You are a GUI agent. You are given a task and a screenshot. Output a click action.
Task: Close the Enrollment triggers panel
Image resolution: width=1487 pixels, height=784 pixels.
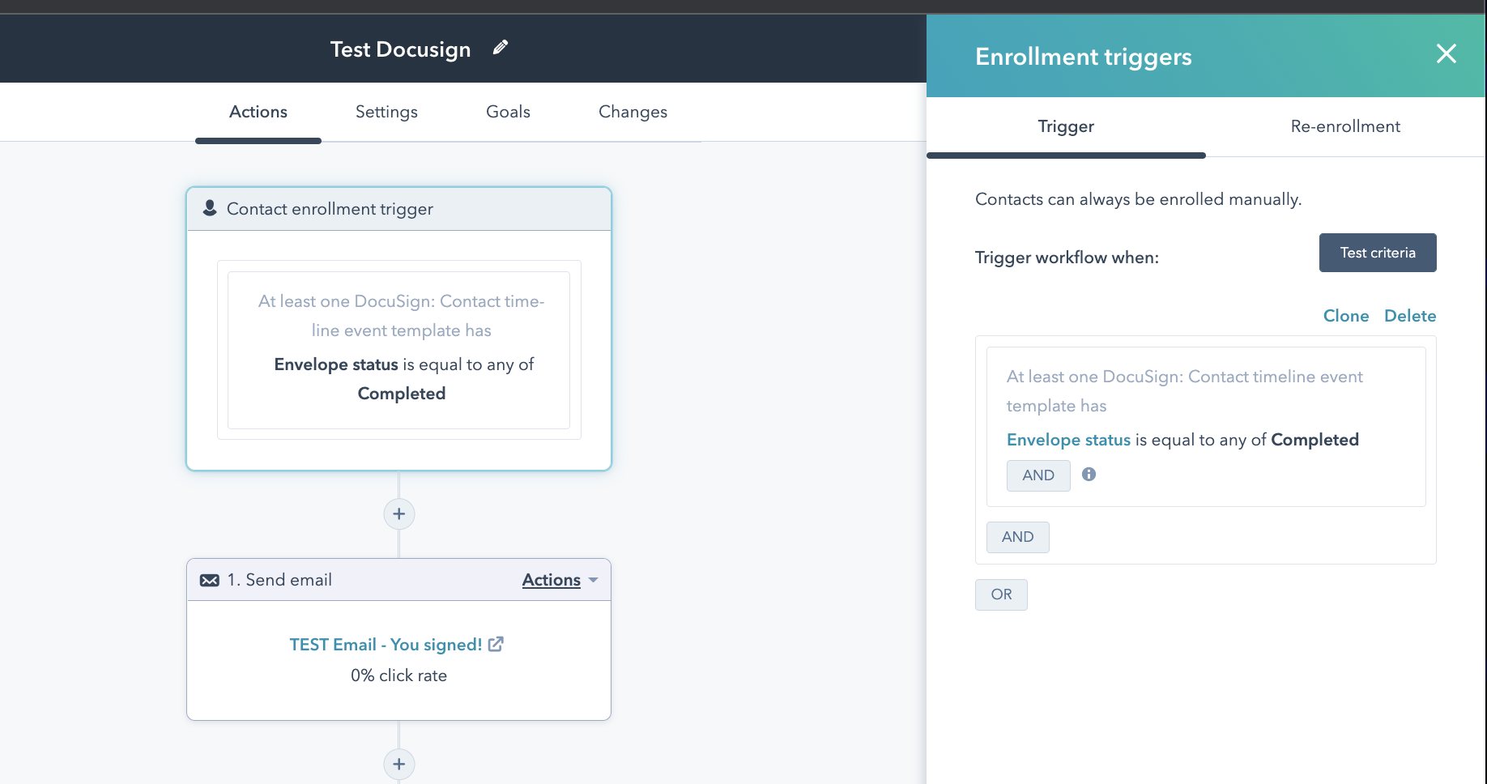pos(1446,54)
